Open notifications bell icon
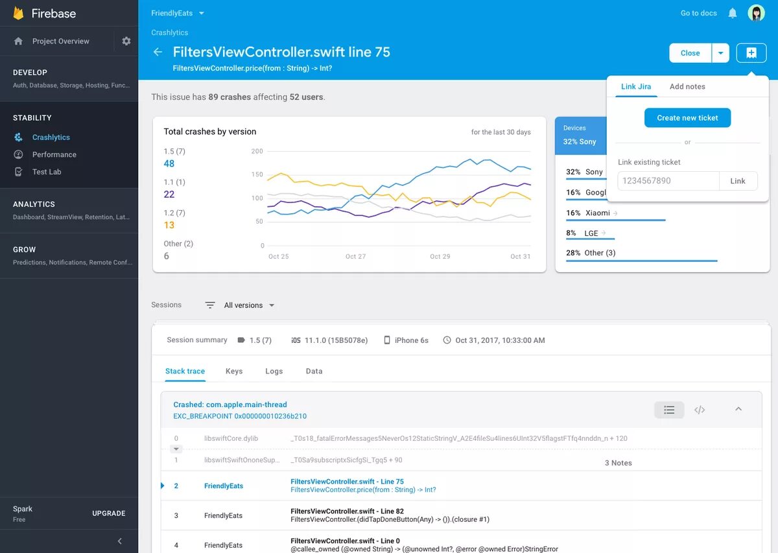 coord(733,13)
